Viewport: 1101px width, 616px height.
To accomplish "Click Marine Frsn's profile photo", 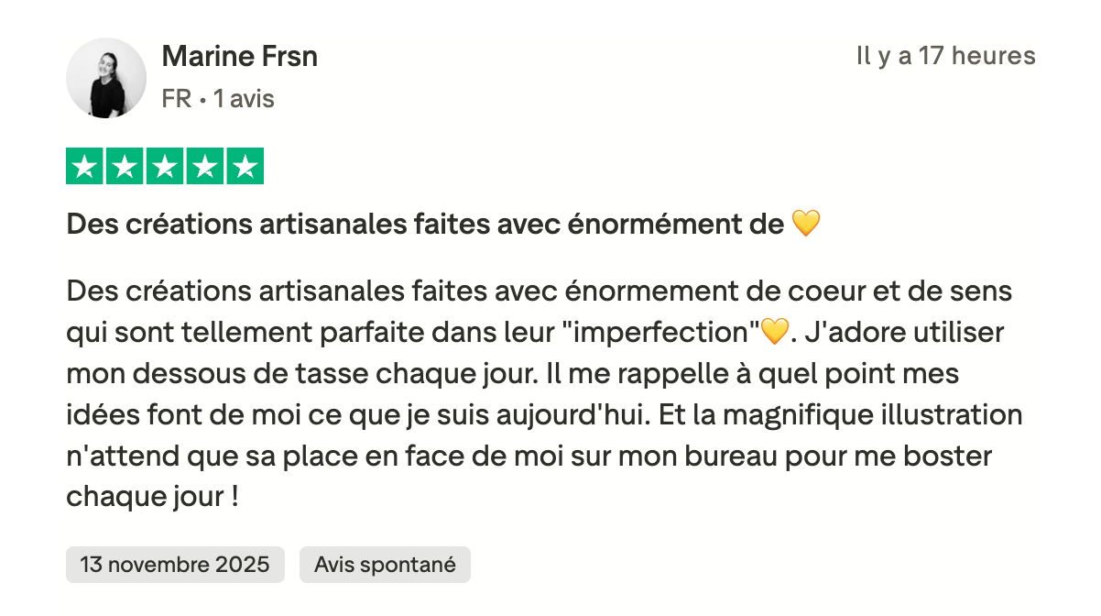I will (106, 78).
